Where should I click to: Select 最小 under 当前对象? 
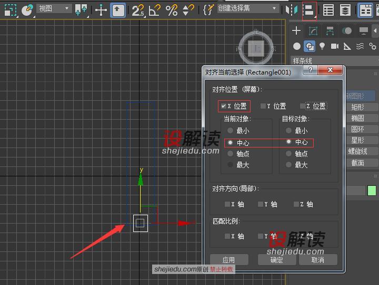point(230,131)
